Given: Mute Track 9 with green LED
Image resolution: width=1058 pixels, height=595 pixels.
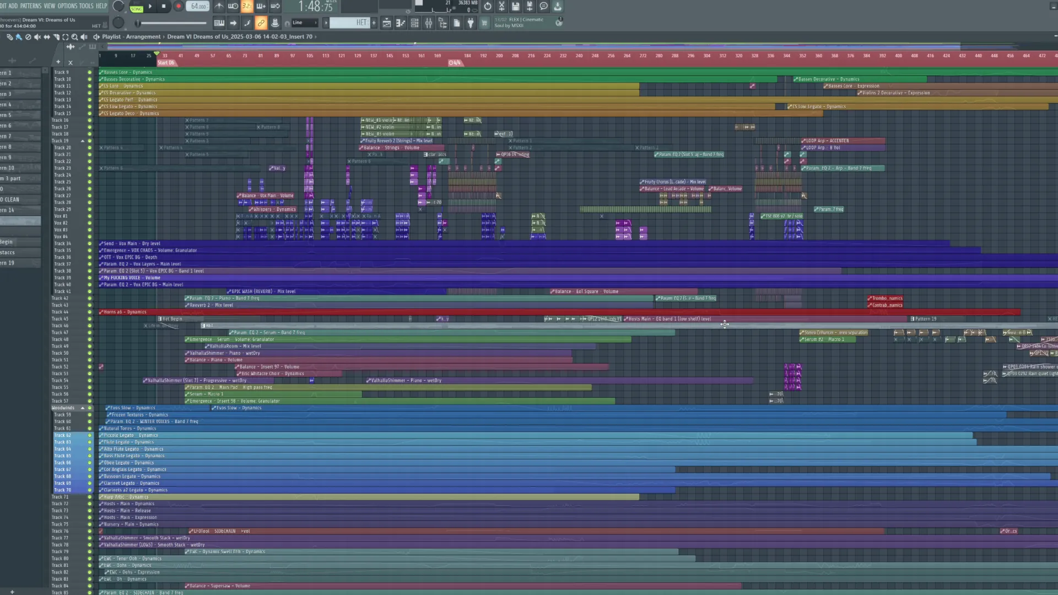Looking at the screenshot, I should [90, 72].
